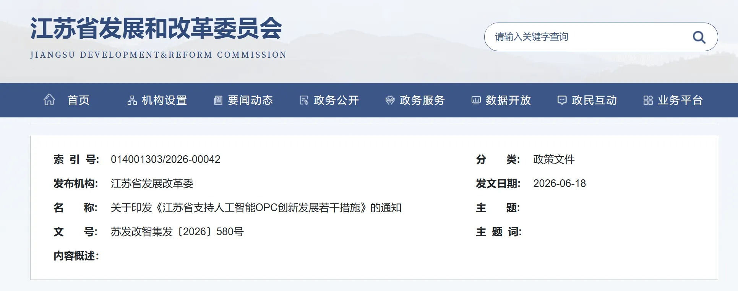Screen dimensions: 738x291
Task: Go to the 要闻动态 section
Action: (x=250, y=100)
